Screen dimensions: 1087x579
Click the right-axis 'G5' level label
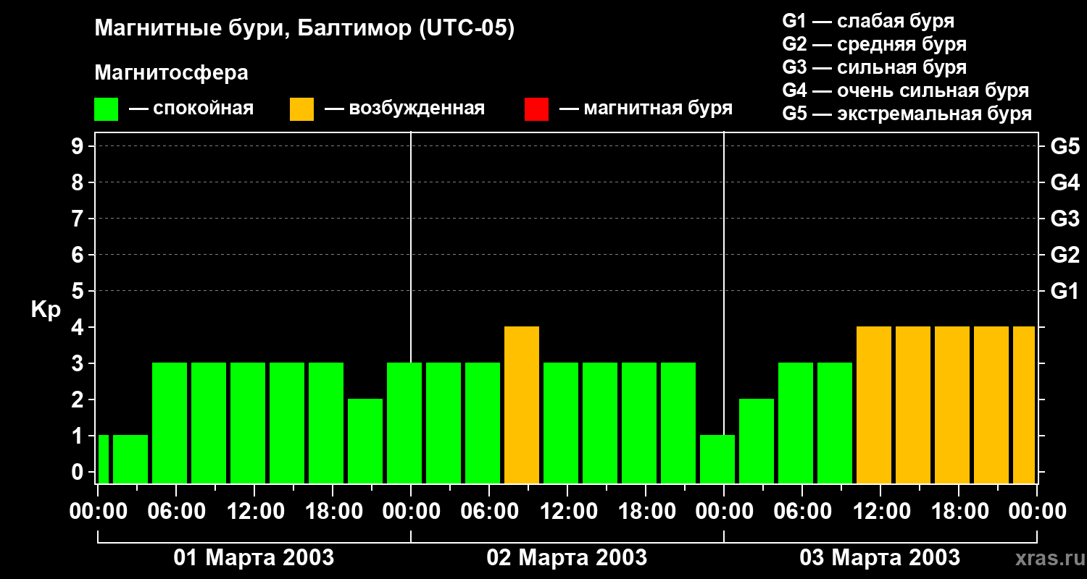click(1065, 146)
